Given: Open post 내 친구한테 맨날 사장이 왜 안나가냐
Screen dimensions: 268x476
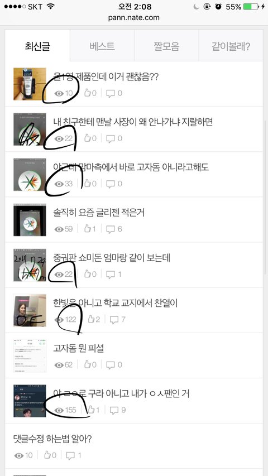Looking at the screenshot, I should [x=133, y=122].
